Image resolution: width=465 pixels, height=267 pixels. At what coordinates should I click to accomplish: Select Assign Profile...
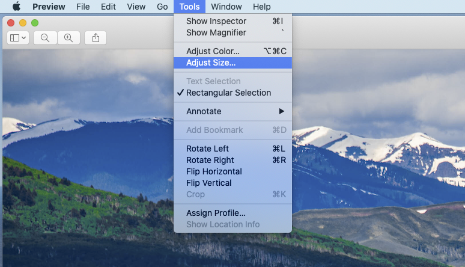232,213
